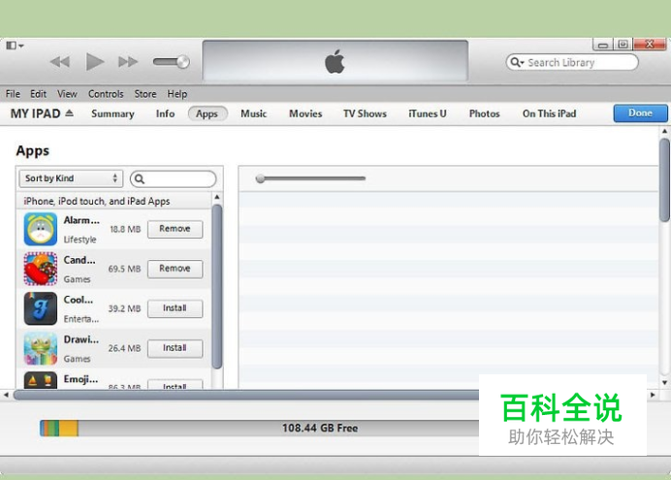Image resolution: width=671 pixels, height=480 pixels.
Task: Select the 26.4 MB size text
Action: (124, 349)
